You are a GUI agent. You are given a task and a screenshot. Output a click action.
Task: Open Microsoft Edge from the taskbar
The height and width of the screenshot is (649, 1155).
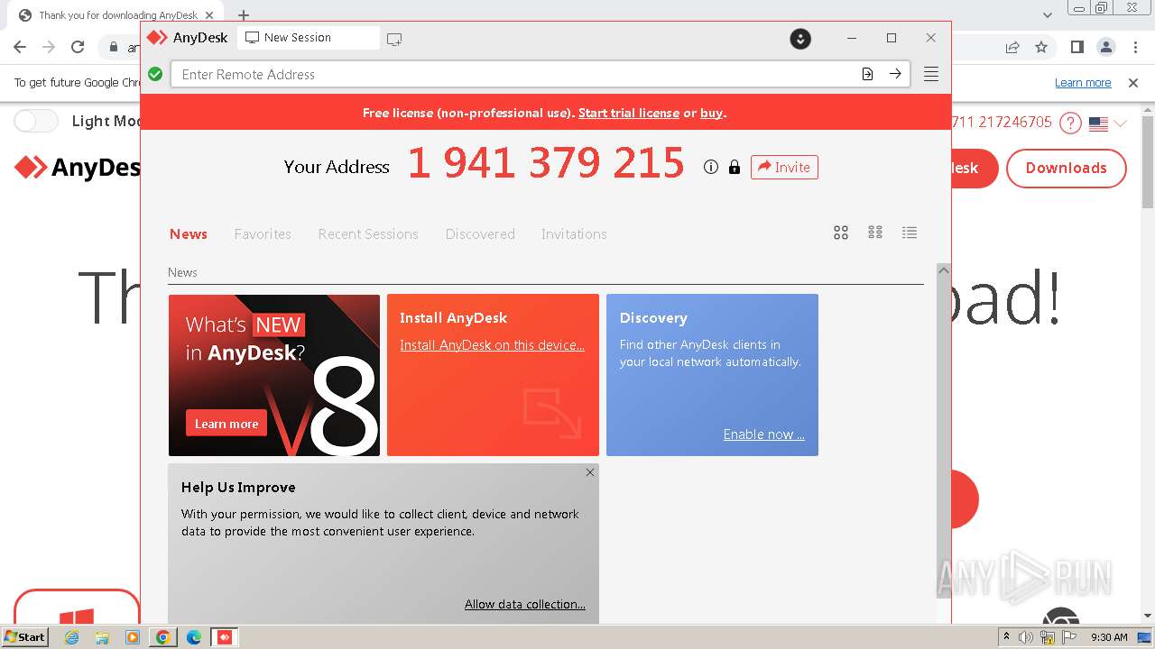194,637
